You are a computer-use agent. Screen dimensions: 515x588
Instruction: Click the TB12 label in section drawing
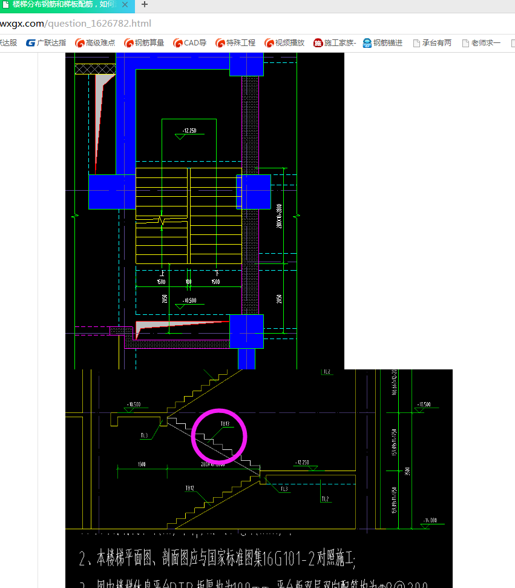point(189,488)
